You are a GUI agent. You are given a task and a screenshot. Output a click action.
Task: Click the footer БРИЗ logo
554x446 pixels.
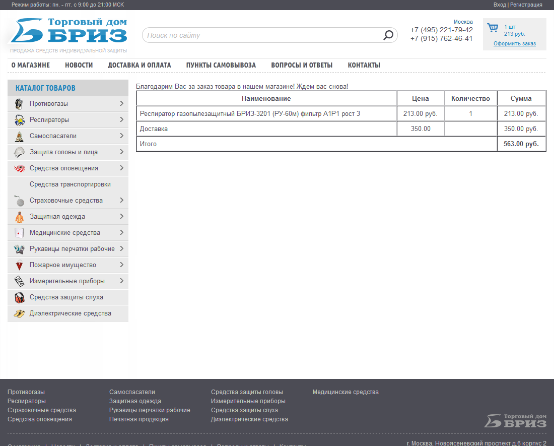pos(515,421)
